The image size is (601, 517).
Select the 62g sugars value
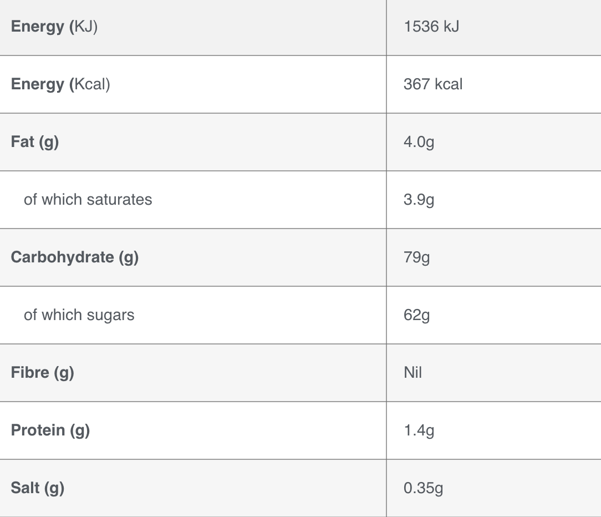click(416, 315)
